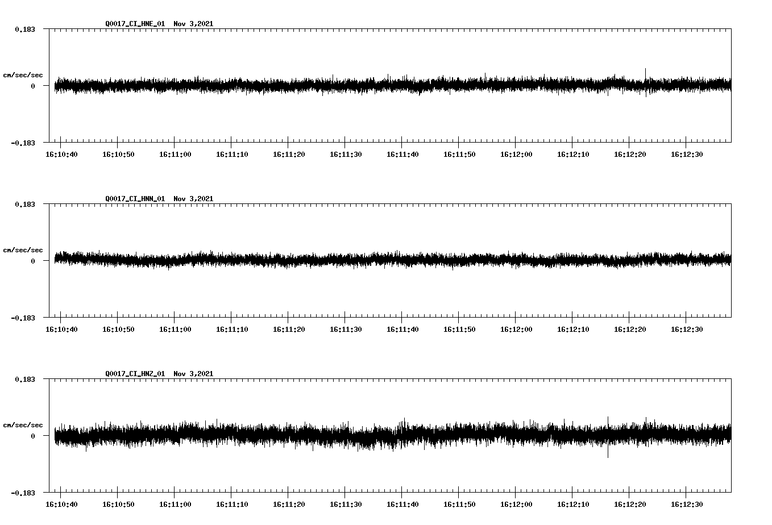
Task: Click cm/sec/sec unit label on HNE plot
Action: [x=23, y=76]
